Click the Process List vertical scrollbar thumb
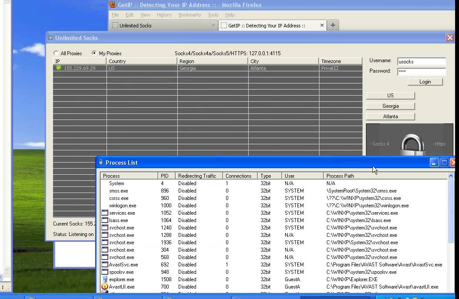The width and height of the screenshot is (459, 299). (451, 211)
